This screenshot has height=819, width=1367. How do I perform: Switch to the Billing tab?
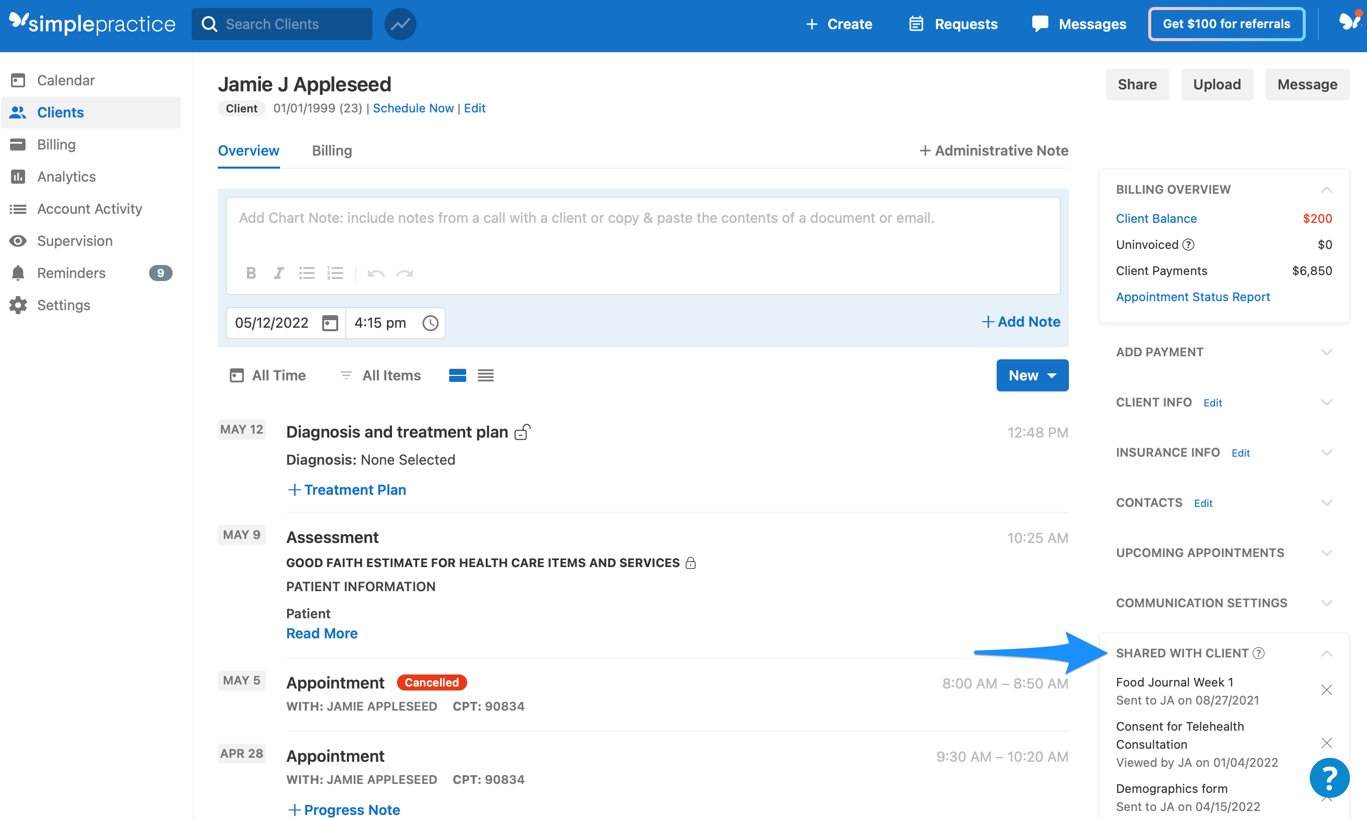[332, 151]
